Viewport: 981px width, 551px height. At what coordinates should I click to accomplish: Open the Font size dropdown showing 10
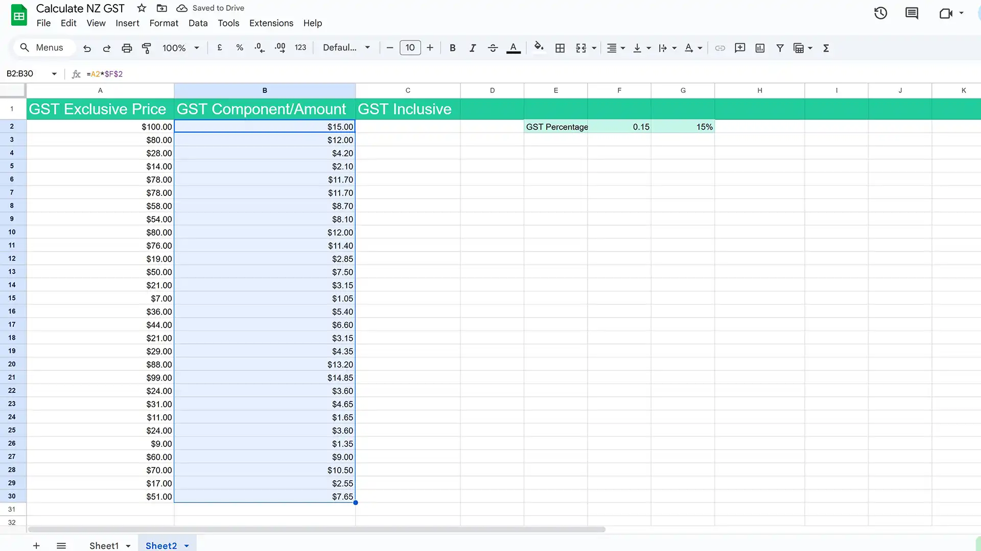coord(410,48)
